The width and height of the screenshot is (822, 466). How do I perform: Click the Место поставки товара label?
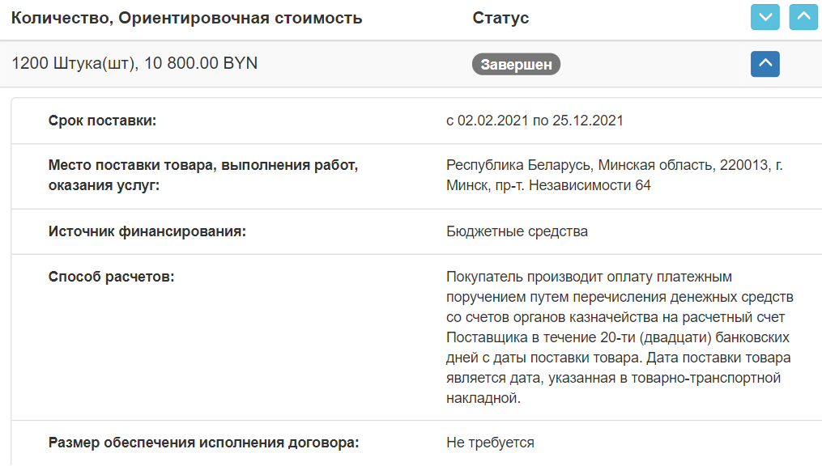(203, 175)
